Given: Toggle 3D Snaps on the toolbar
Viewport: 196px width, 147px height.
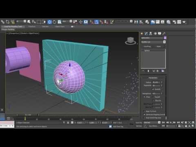Looking at the screenshot, I should pyautogui.click(x=91, y=22).
